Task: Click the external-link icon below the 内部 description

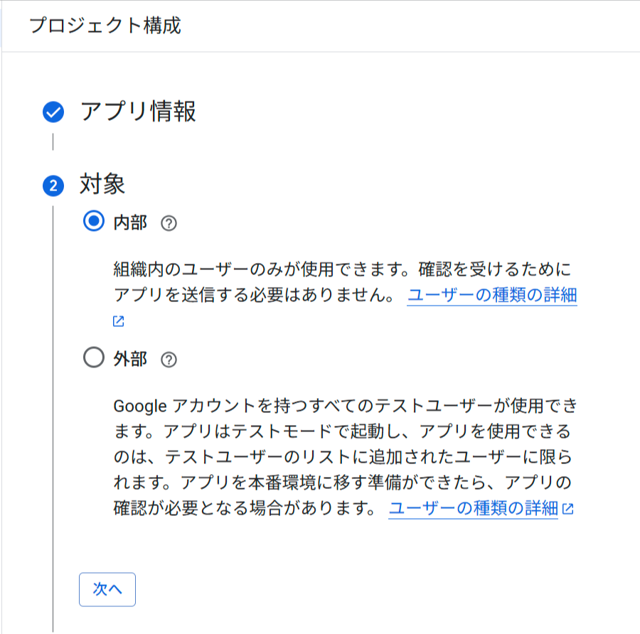Action: coord(117,321)
